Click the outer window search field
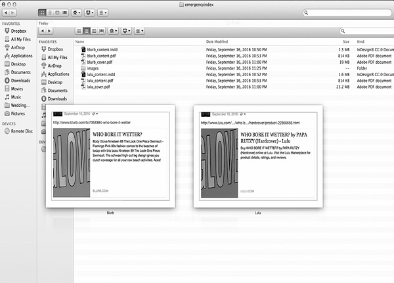 347,12
